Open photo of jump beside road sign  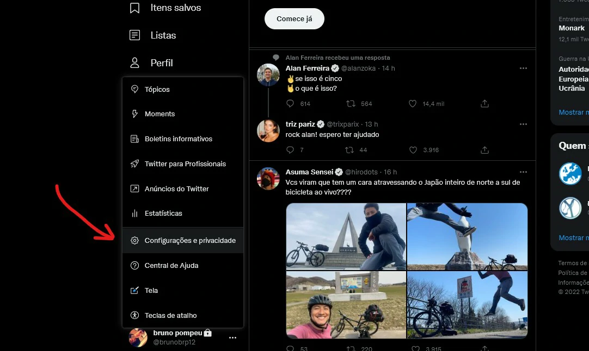pos(467,305)
